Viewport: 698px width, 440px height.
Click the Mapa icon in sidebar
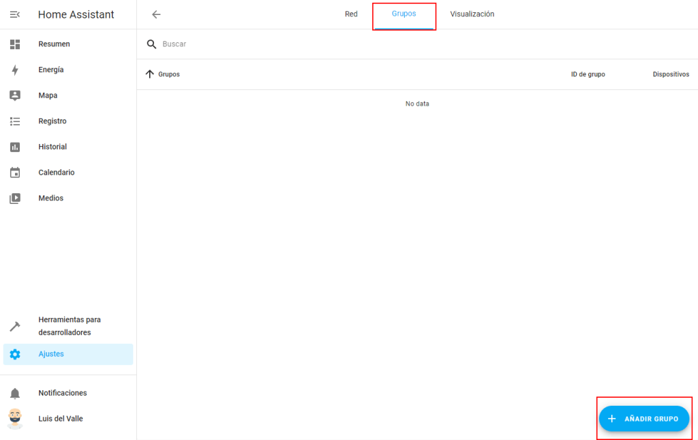pyautogui.click(x=15, y=96)
